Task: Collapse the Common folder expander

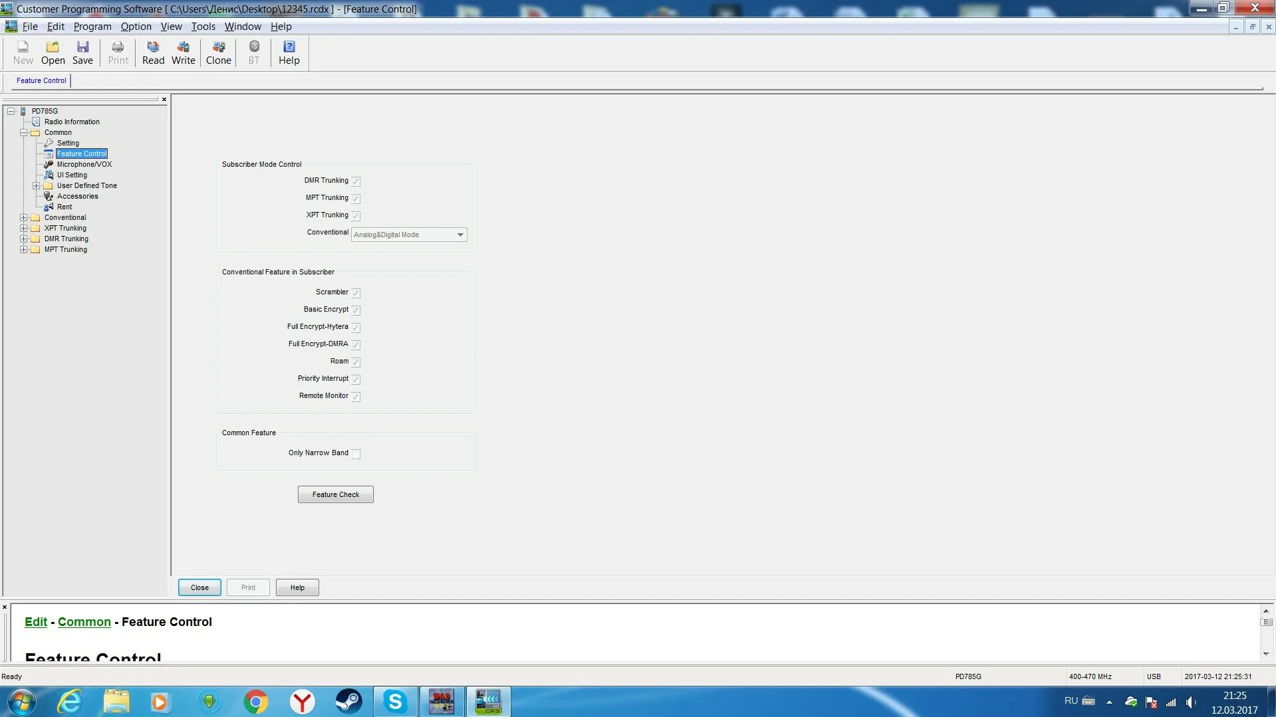Action: [24, 132]
